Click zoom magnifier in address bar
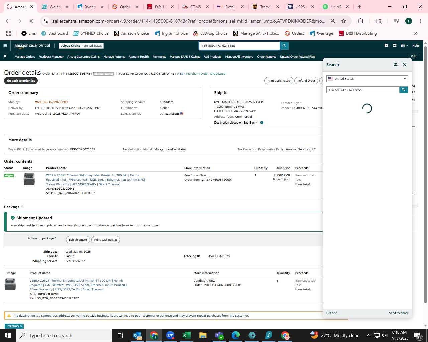The width and height of the screenshot is (428, 342). coord(333,21)
